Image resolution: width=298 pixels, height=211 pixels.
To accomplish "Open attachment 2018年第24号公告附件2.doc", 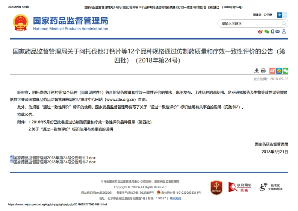I will (x=54, y=162).
